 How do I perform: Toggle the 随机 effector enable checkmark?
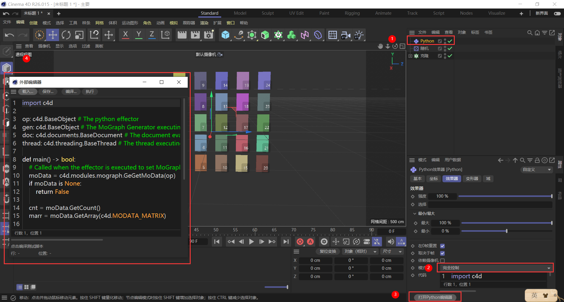450,48
